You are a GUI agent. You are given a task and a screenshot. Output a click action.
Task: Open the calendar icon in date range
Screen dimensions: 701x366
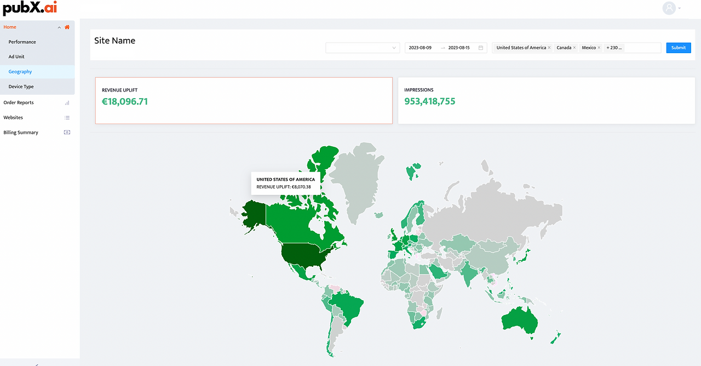pyautogui.click(x=481, y=48)
